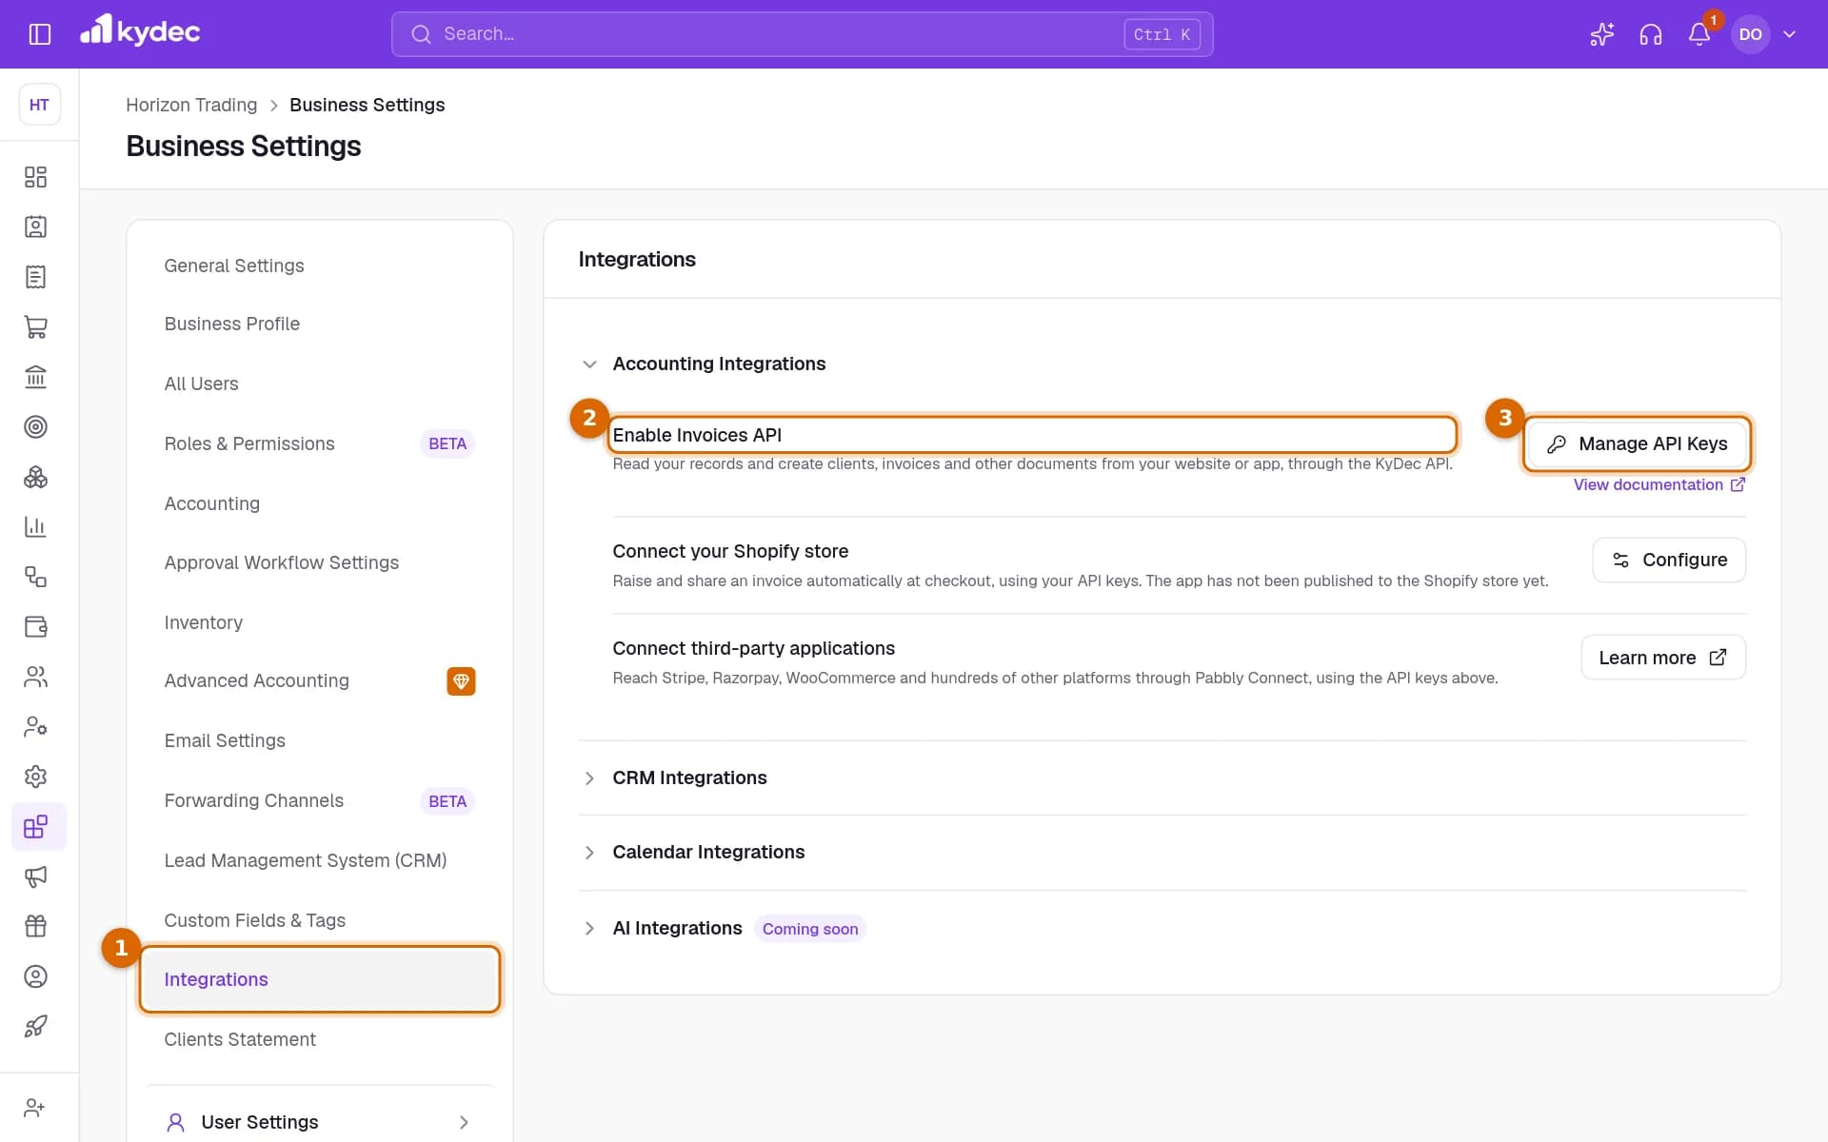
Task: Click the User Settings label
Action: [260, 1123]
